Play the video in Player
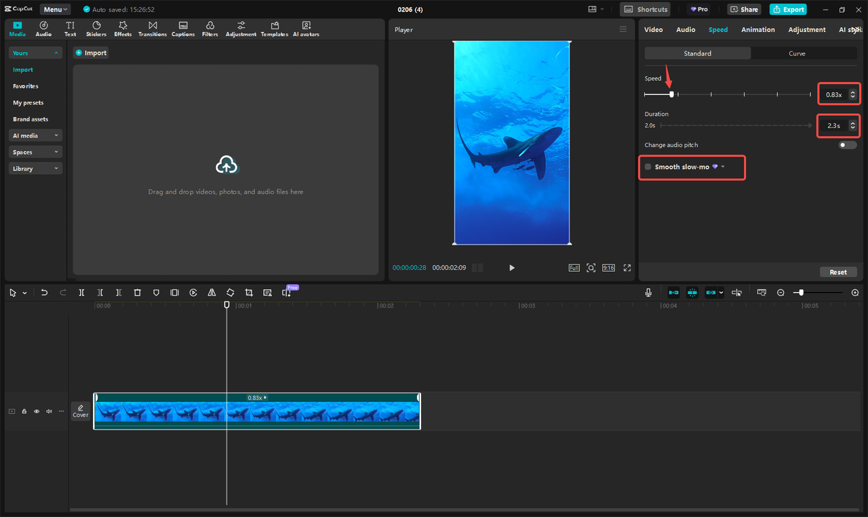The height and width of the screenshot is (517, 868). tap(512, 268)
